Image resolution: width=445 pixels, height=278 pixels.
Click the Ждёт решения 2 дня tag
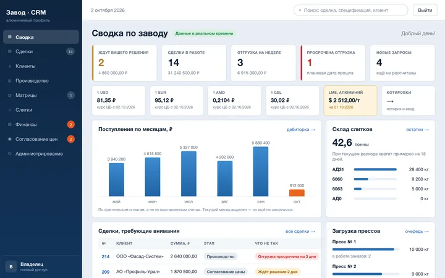click(278, 272)
